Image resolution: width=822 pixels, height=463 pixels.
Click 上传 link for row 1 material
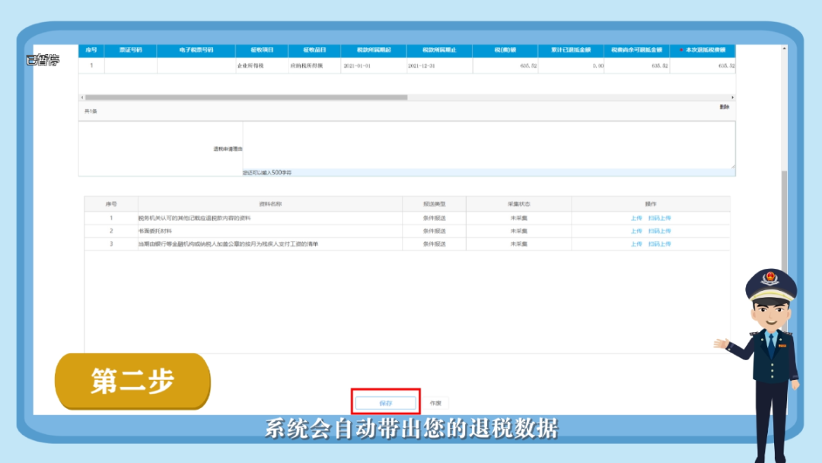[636, 218]
